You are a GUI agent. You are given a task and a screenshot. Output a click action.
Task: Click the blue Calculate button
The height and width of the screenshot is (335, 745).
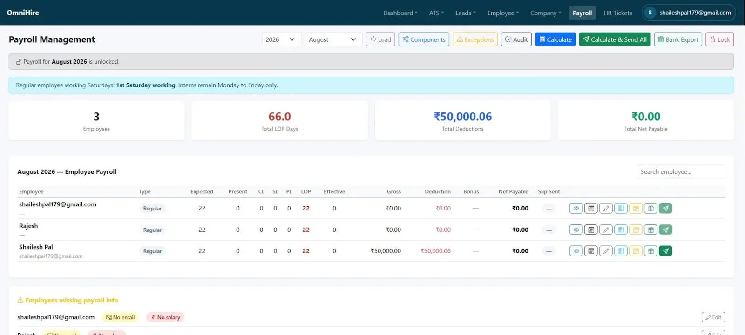pos(555,39)
